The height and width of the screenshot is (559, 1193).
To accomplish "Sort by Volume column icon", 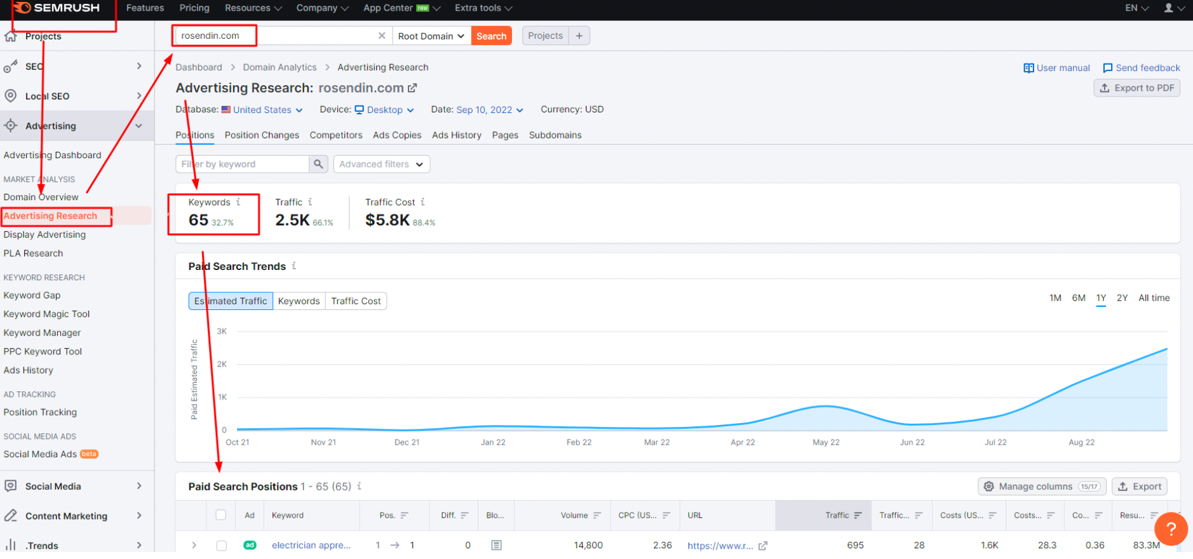I will (x=597, y=515).
